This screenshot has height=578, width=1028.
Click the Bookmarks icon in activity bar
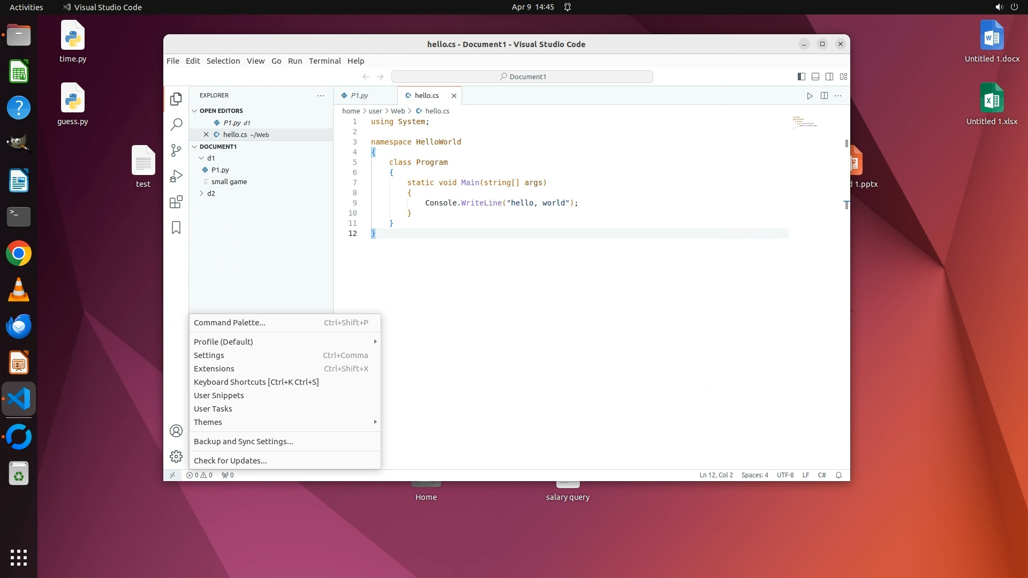(x=176, y=227)
